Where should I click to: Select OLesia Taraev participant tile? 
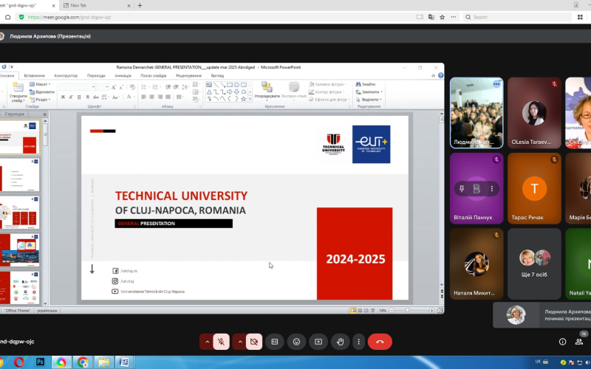coord(534,113)
